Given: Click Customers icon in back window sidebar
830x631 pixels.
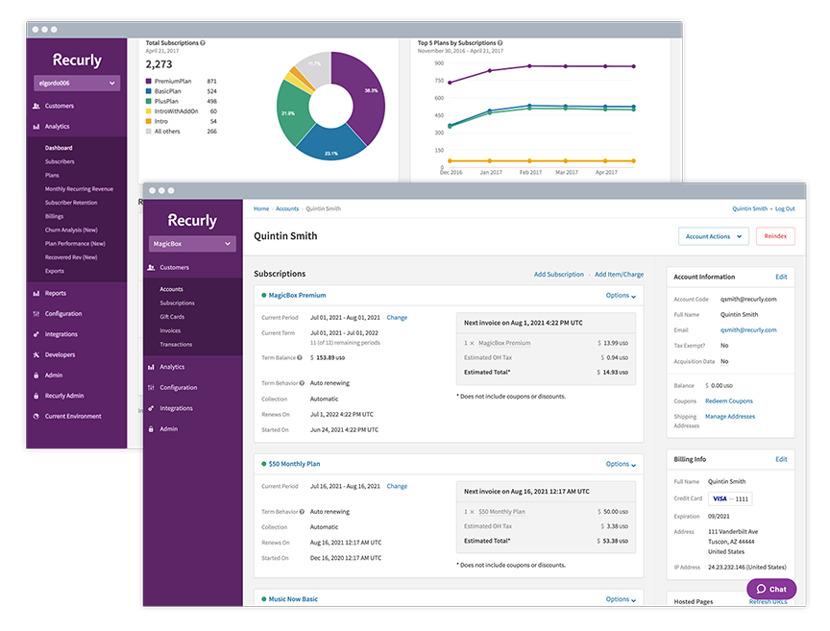Looking at the screenshot, I should (36, 106).
